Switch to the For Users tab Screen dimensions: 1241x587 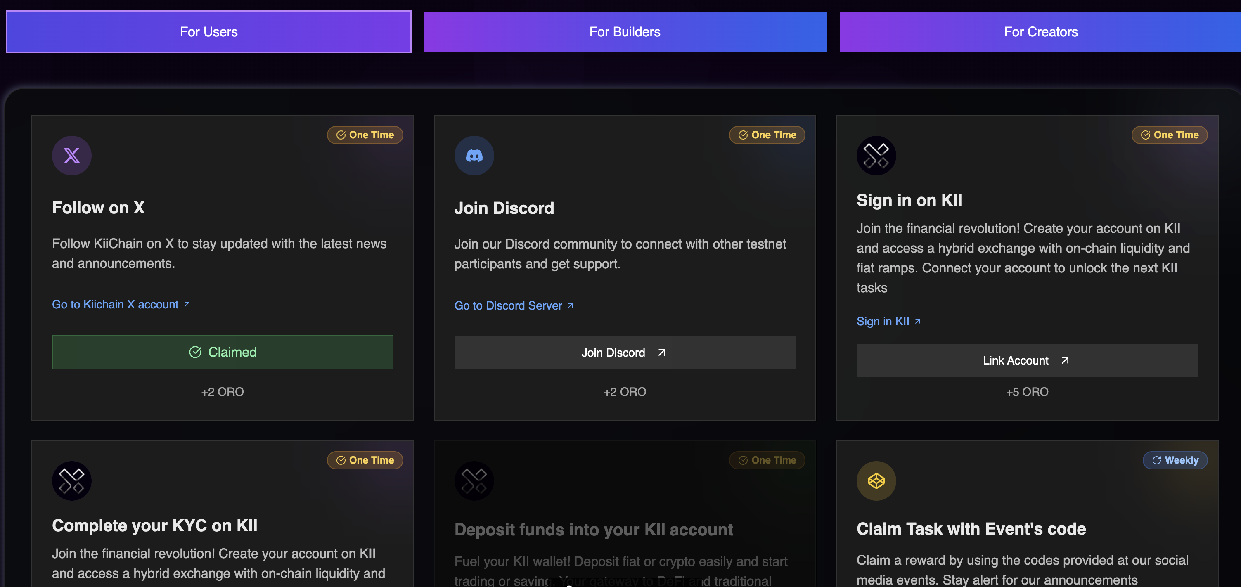208,32
